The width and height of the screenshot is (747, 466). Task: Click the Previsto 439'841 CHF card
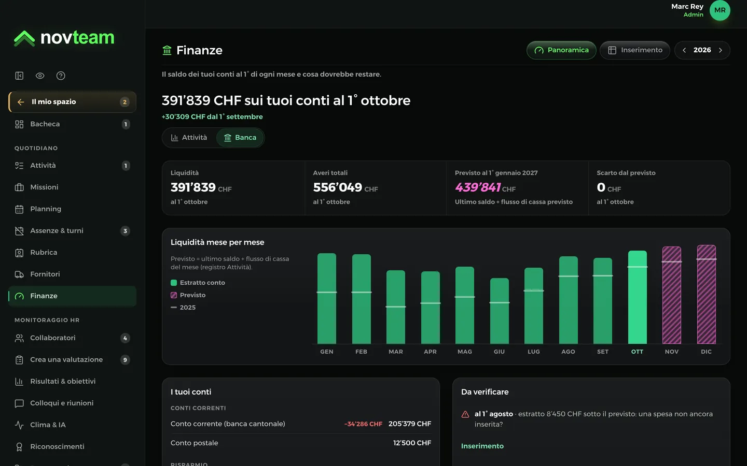tap(518, 188)
